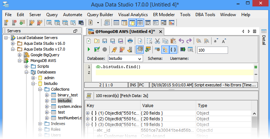Go to next tab with right arrow
The image size is (270, 139).
[x=249, y=31]
